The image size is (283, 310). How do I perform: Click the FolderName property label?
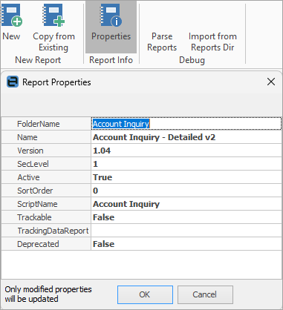click(39, 124)
